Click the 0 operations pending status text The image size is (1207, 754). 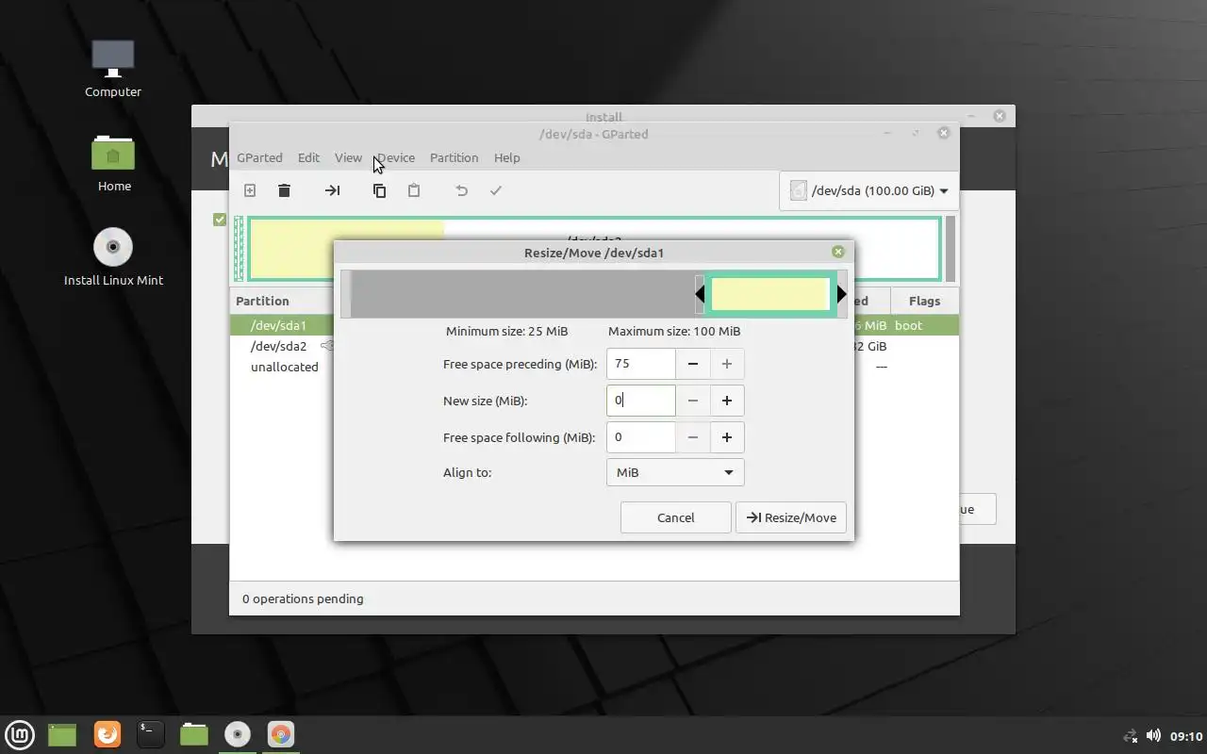tap(303, 598)
